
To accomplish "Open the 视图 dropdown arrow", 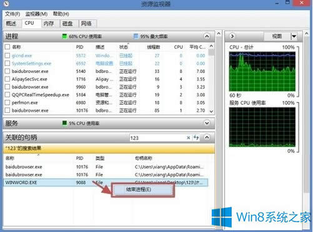I will (x=294, y=36).
